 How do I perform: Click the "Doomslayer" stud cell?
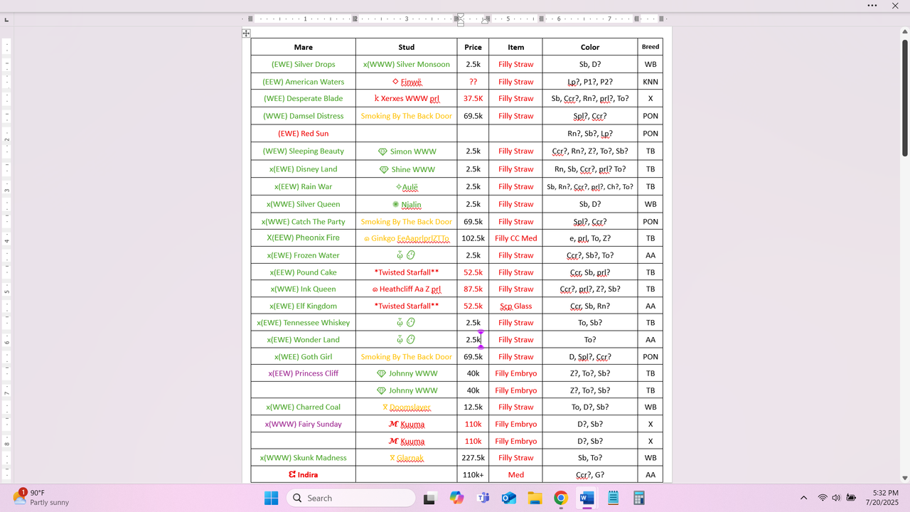click(x=407, y=407)
